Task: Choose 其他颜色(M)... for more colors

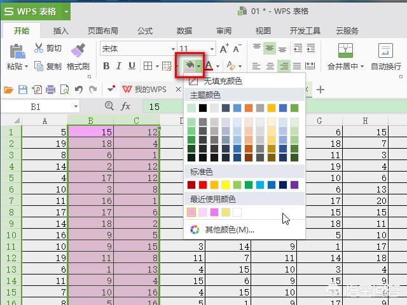Action: (x=228, y=229)
